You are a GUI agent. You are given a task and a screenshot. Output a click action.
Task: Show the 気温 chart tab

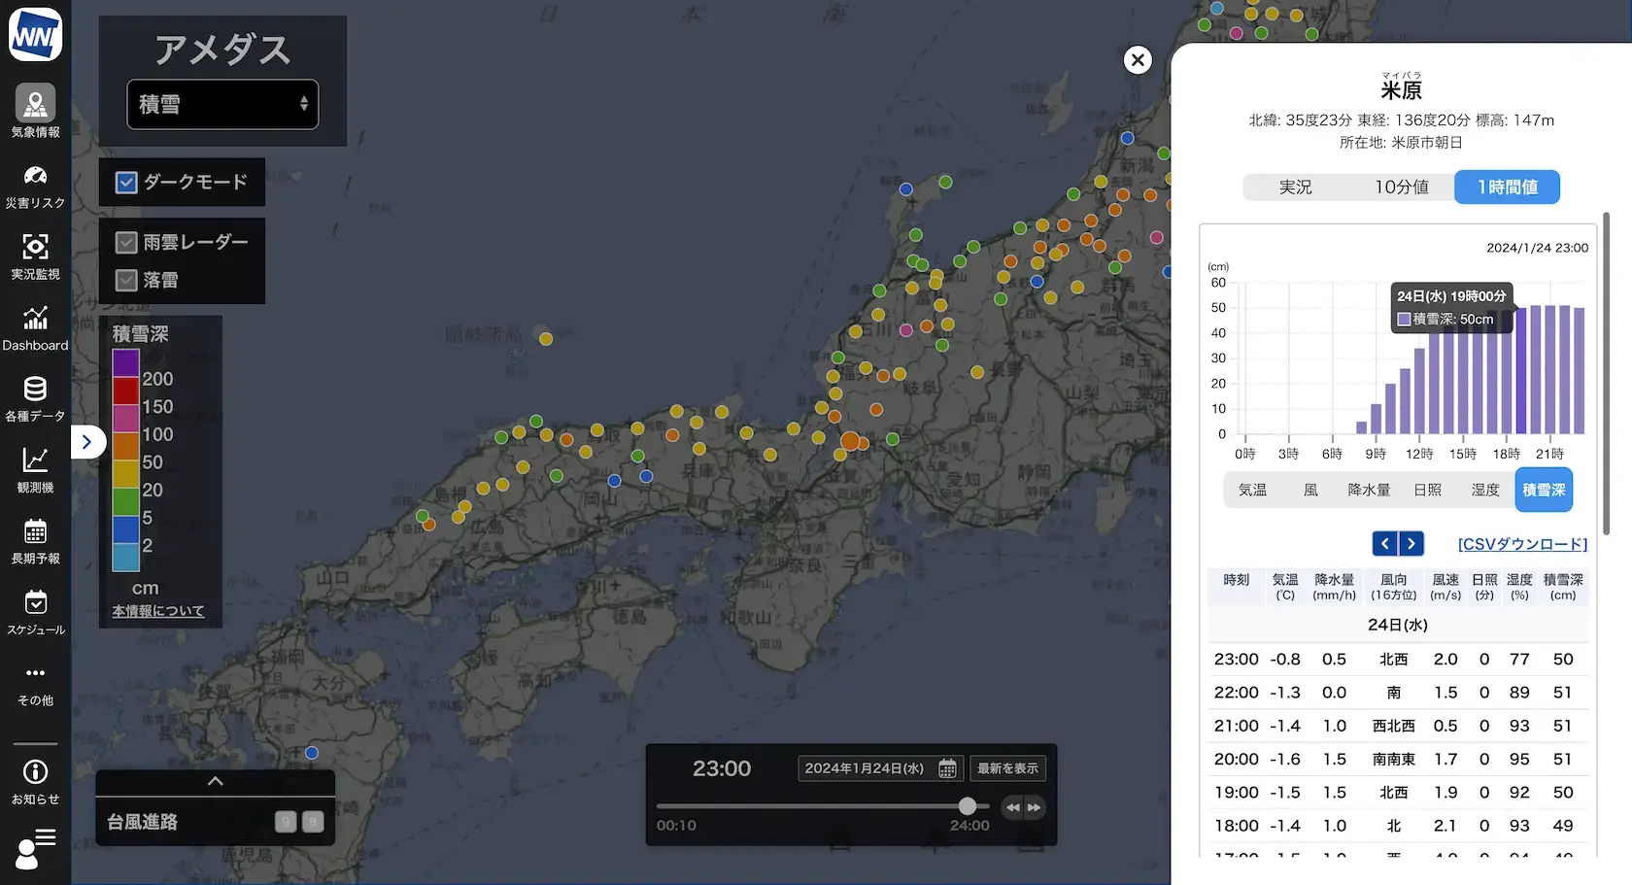point(1252,490)
